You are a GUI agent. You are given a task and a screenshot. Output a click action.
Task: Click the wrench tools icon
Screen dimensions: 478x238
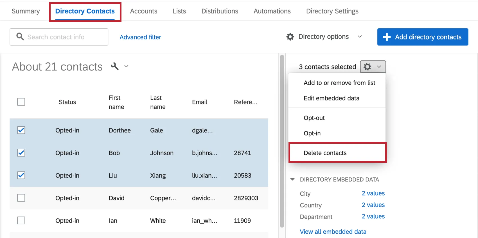coord(115,66)
